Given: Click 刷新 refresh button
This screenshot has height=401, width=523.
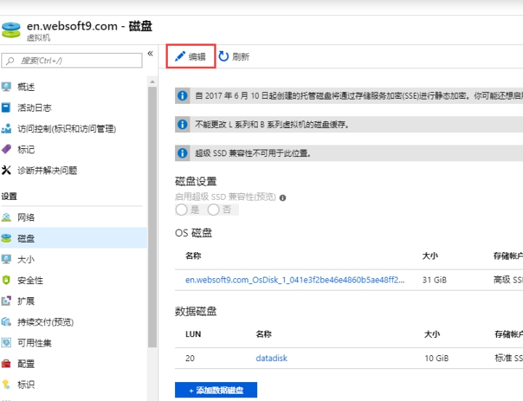Looking at the screenshot, I should [x=234, y=57].
